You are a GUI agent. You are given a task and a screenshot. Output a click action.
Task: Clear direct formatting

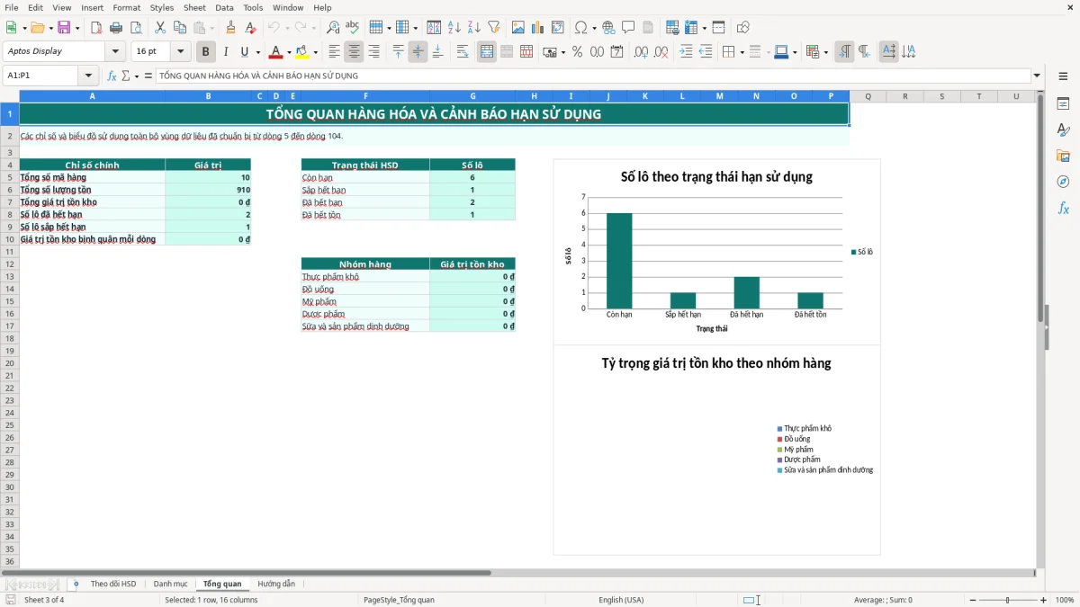click(250, 28)
